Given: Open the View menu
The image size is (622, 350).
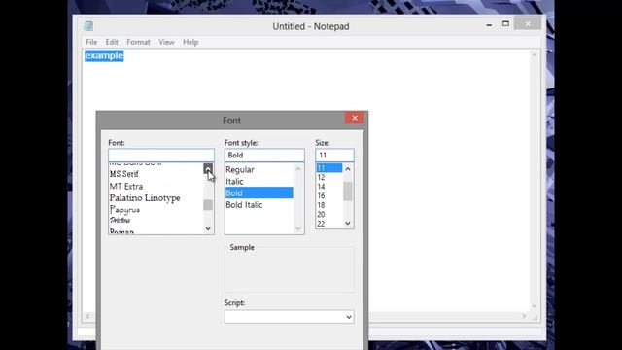Looking at the screenshot, I should [166, 42].
